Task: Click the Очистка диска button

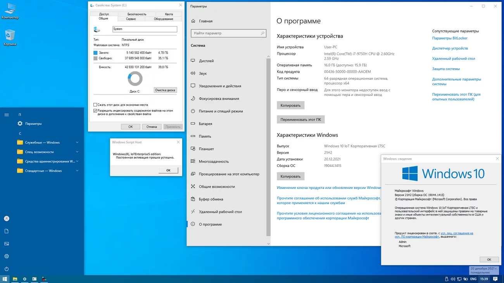Action: (165, 90)
